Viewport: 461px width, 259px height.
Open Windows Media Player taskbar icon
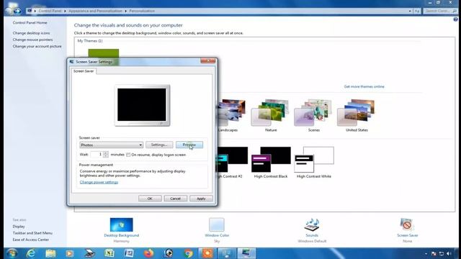tap(70, 253)
